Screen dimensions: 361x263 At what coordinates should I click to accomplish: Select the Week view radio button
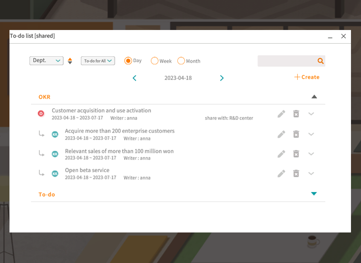tap(155, 60)
